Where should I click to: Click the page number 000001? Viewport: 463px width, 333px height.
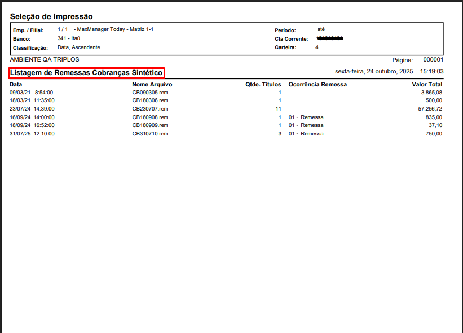point(433,59)
